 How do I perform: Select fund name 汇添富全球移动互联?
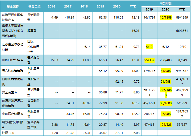pyautogui.click(x=13, y=47)
